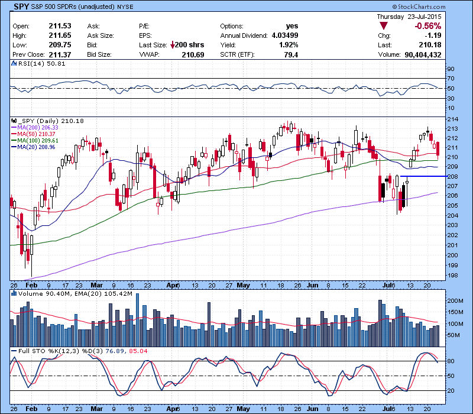Image resolution: width=473 pixels, height=414 pixels.
Task: Click the Yield value 1.92%
Action: [289, 45]
